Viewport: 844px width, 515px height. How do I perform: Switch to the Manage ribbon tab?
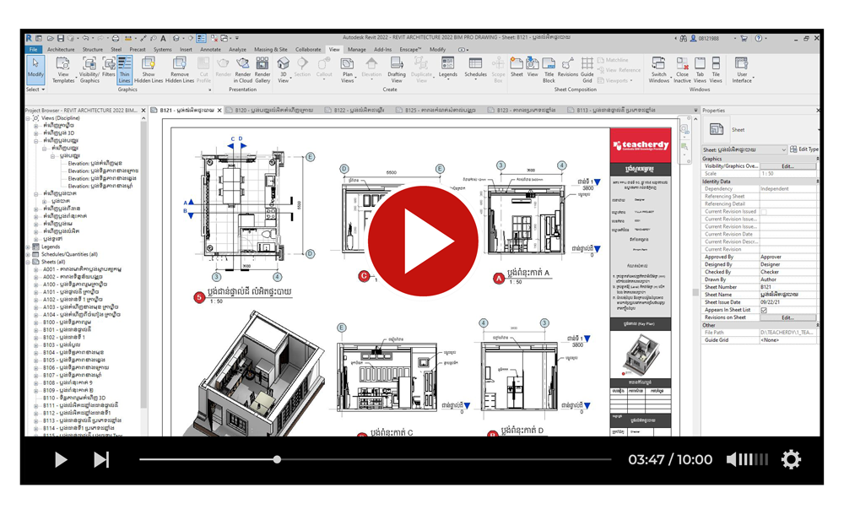point(356,49)
